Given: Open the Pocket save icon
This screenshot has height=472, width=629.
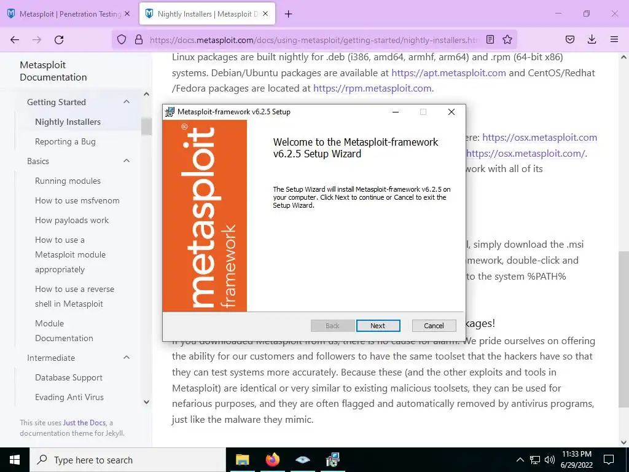Looking at the screenshot, I should [569, 39].
